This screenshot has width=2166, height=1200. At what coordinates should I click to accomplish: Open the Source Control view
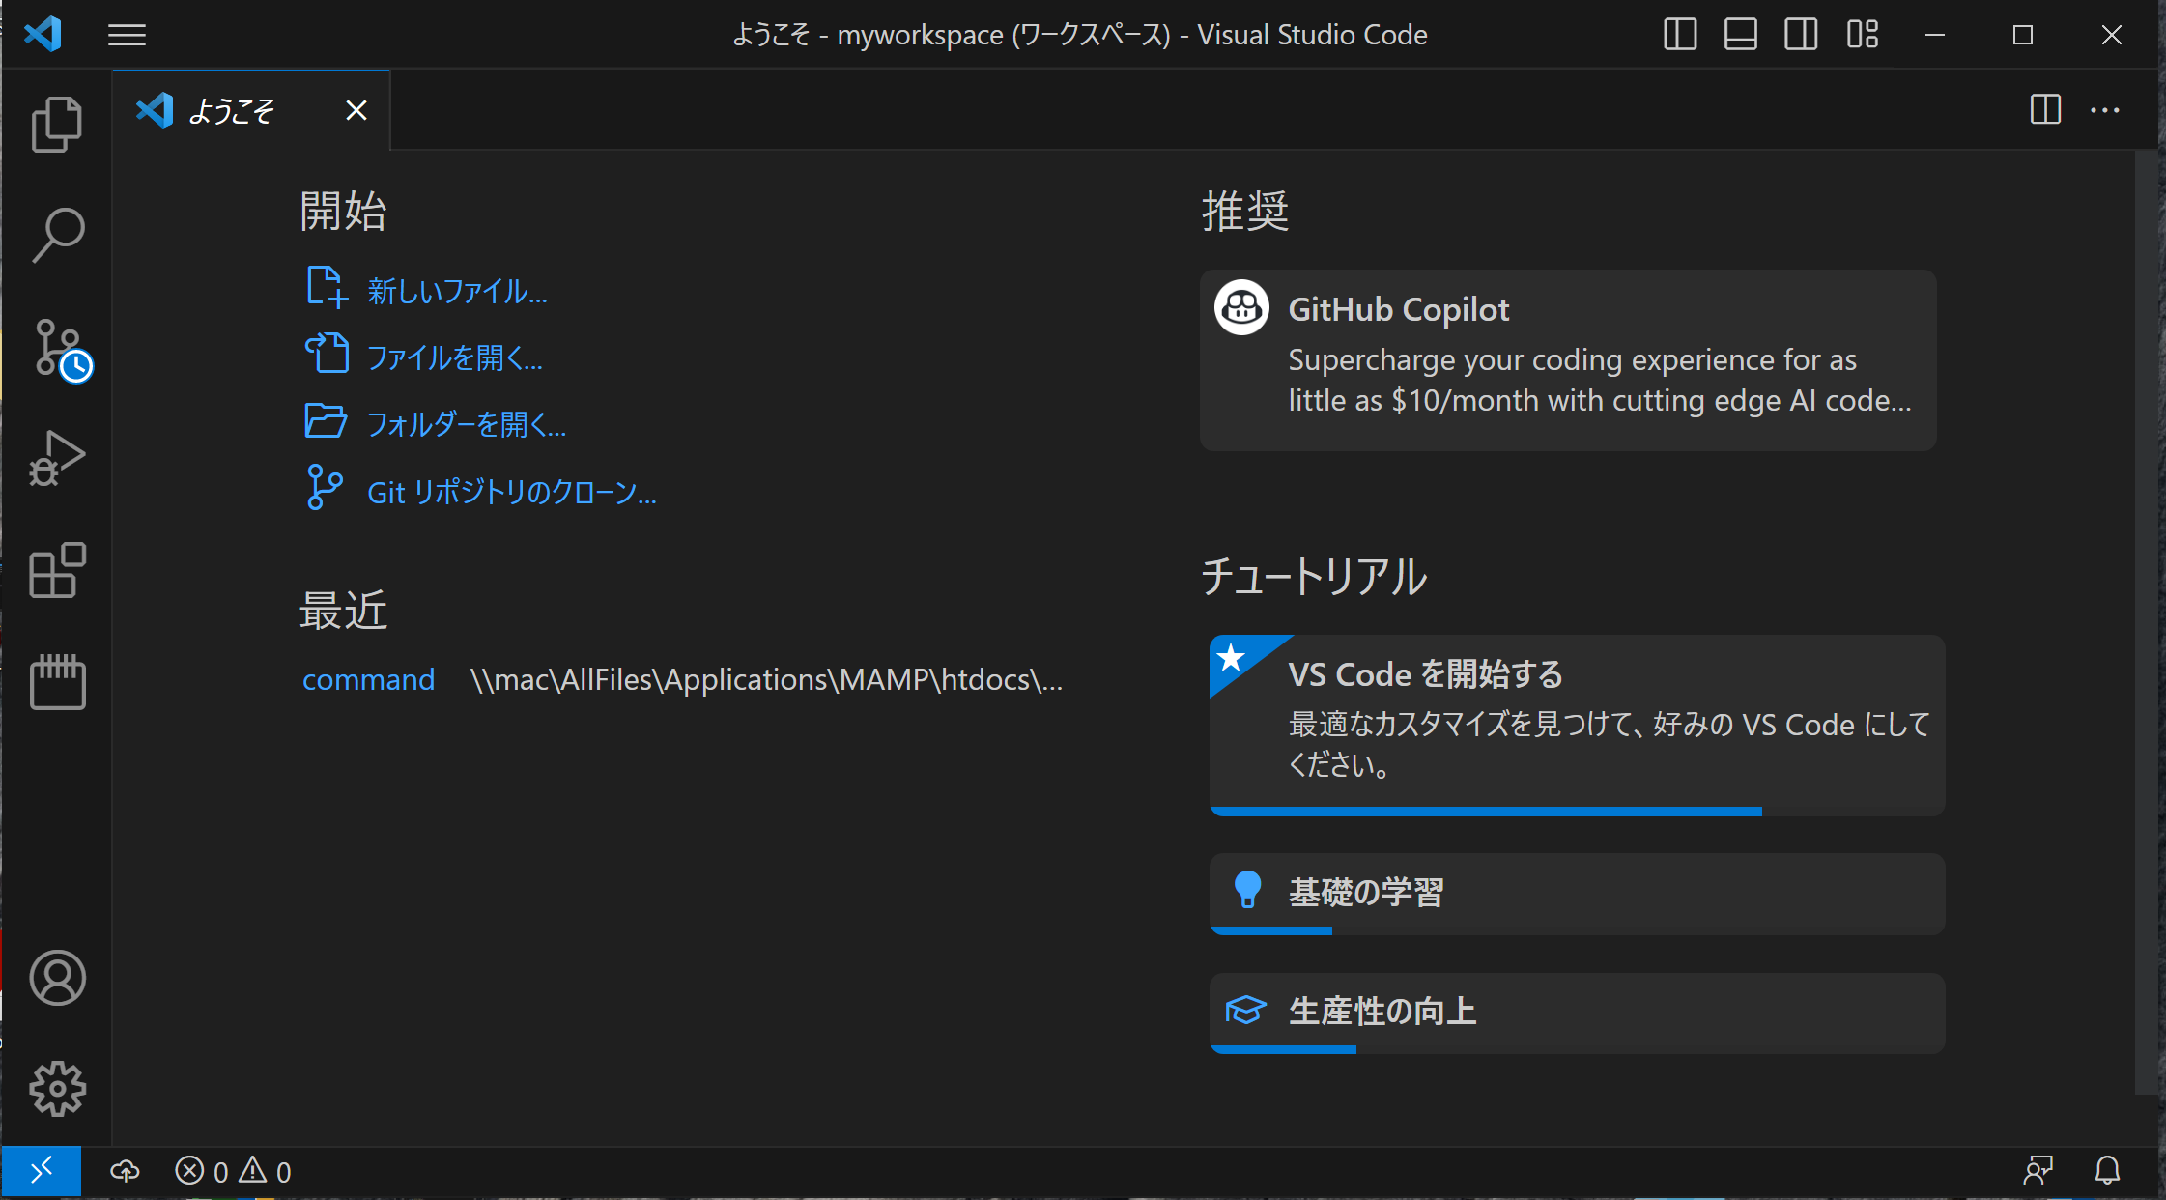tap(62, 350)
